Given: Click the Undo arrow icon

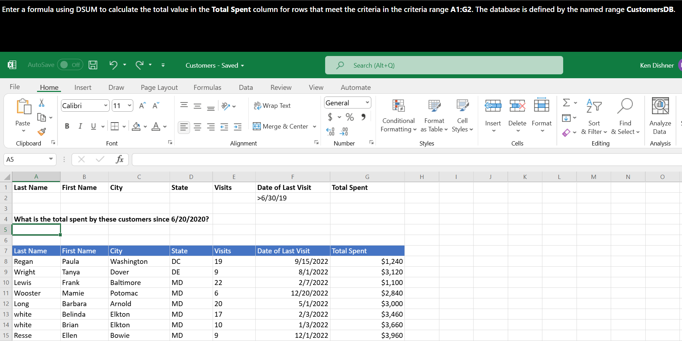Looking at the screenshot, I should coord(113,65).
